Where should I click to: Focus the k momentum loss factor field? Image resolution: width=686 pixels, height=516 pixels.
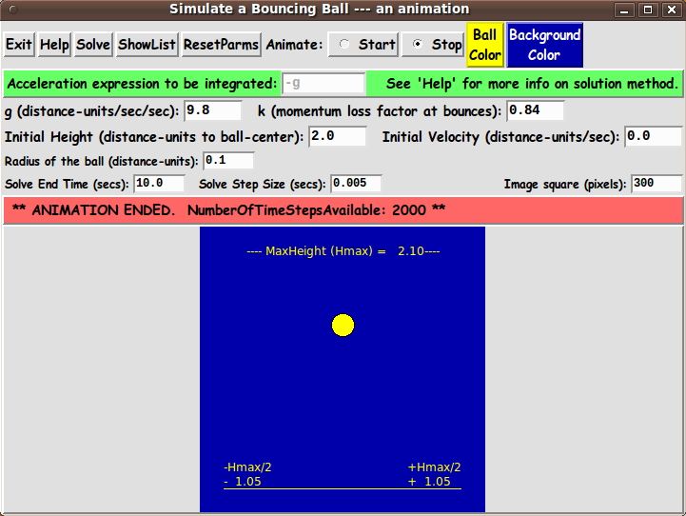pyautogui.click(x=535, y=110)
